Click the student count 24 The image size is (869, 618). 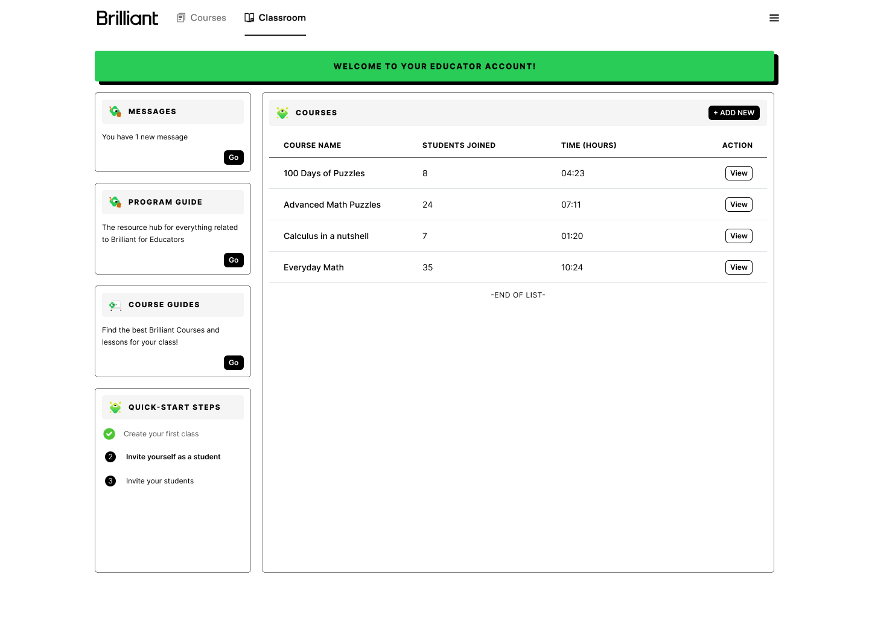(427, 205)
